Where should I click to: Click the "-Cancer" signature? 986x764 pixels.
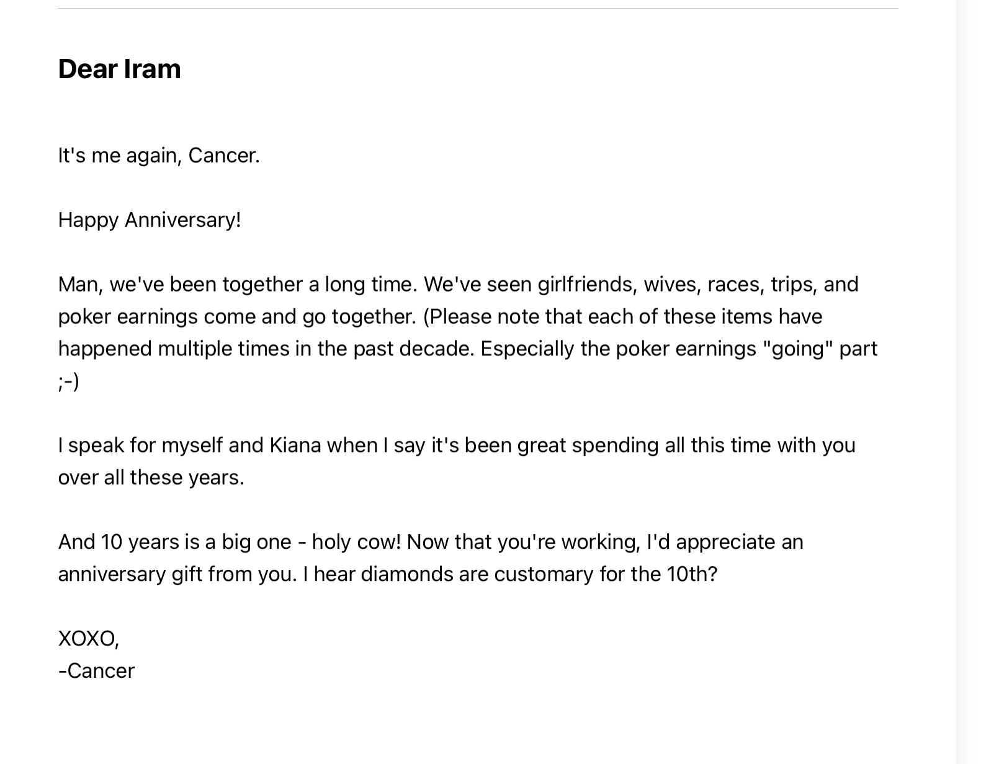coord(96,671)
